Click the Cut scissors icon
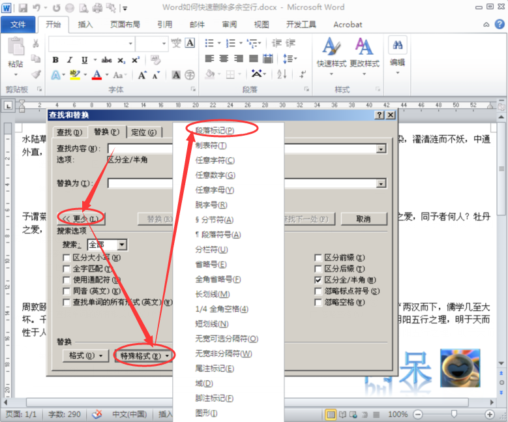The image size is (508, 422). 36,44
